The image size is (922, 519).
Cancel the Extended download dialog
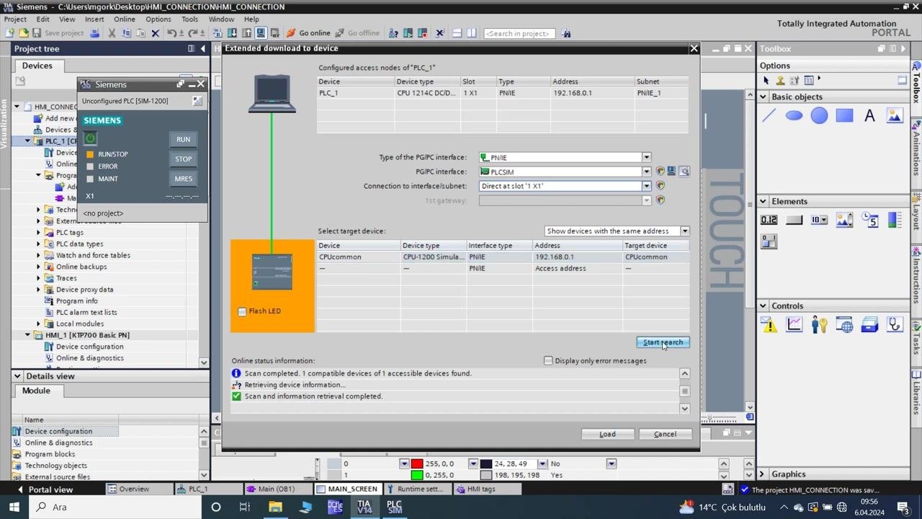(x=665, y=434)
